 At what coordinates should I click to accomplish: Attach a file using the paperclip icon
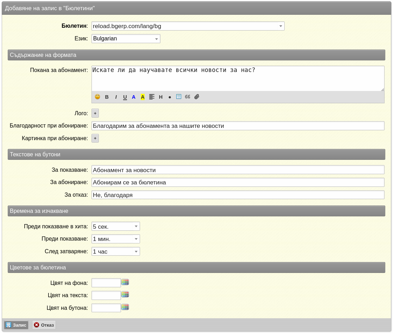[197, 97]
